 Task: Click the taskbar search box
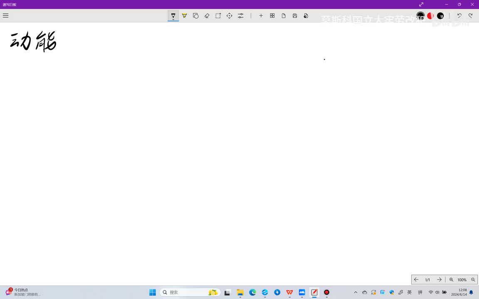coord(190,292)
